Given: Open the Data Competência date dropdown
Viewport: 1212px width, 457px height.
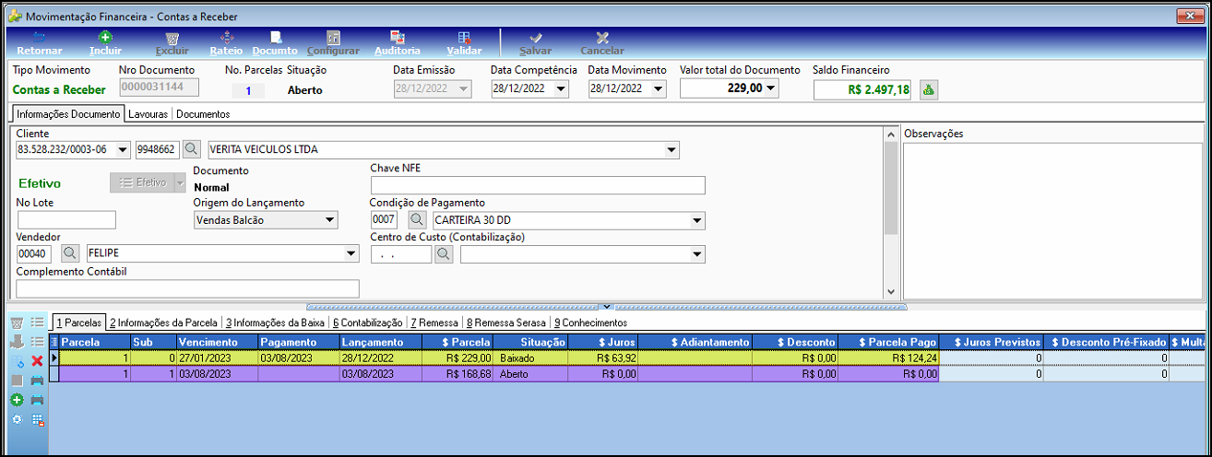Looking at the screenshot, I should pyautogui.click(x=561, y=89).
